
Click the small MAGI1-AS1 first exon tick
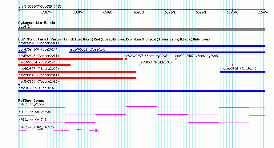pos(62,131)
